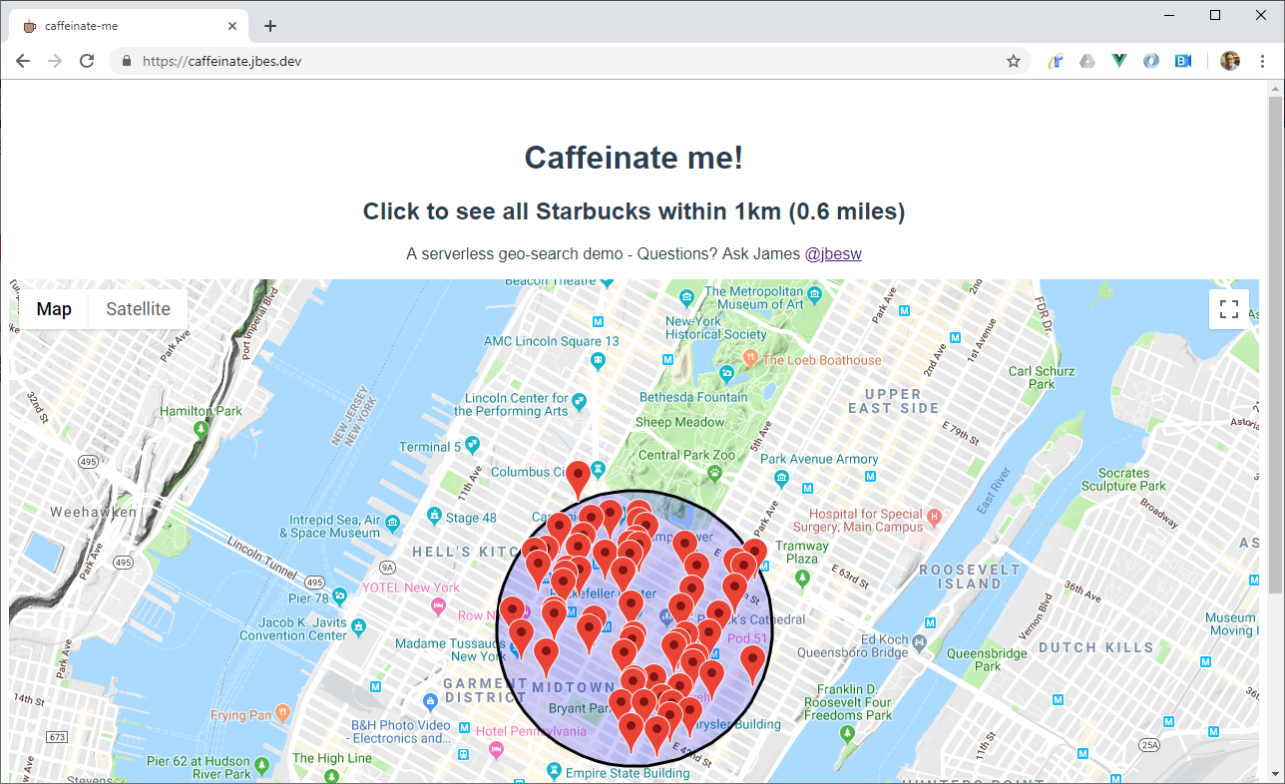Screen dimensions: 1285x784
Task: Open the Vue.js devtools extension
Action: pos(1119,61)
